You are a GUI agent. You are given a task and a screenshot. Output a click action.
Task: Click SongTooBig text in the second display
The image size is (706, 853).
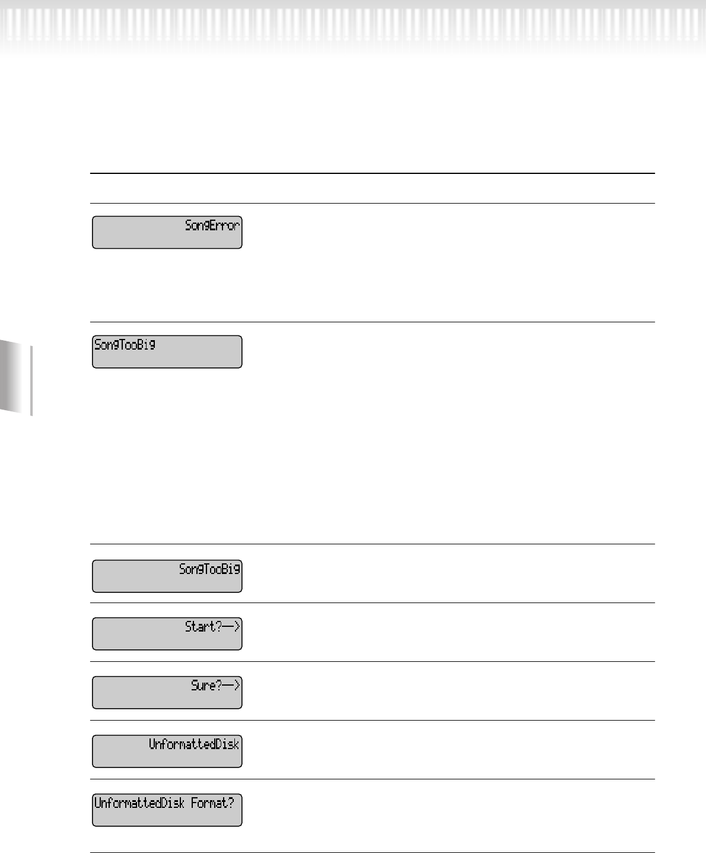pos(125,345)
